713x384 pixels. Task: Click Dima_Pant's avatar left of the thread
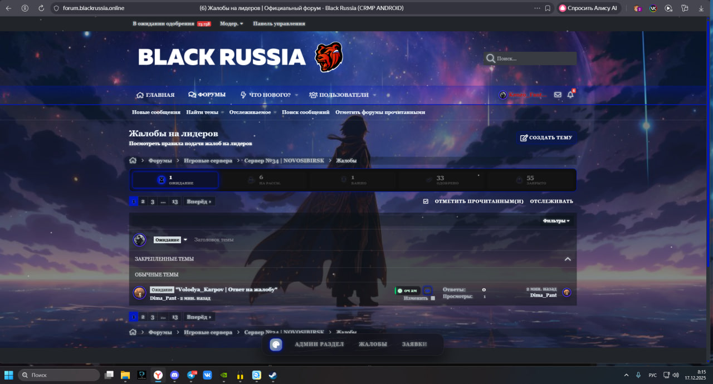point(140,293)
